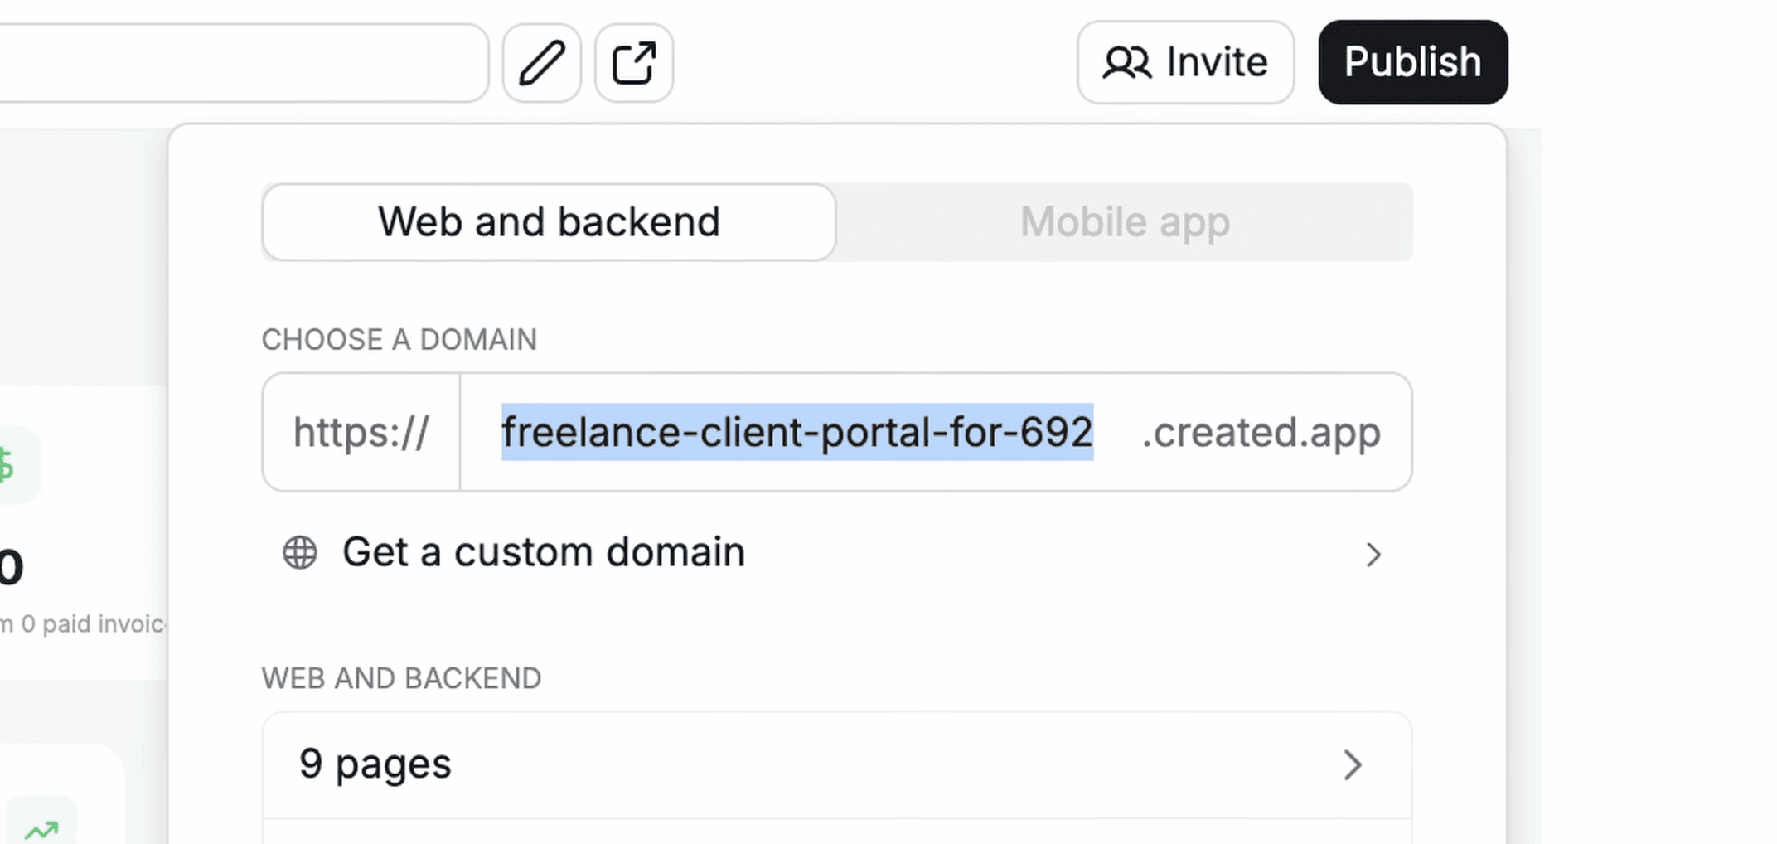Viewport: 1777px width, 844px height.
Task: Open app in new window icon
Action: coord(634,63)
